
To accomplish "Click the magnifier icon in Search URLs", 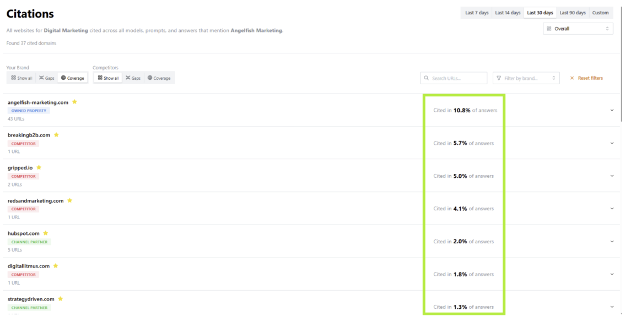I will click(x=427, y=78).
